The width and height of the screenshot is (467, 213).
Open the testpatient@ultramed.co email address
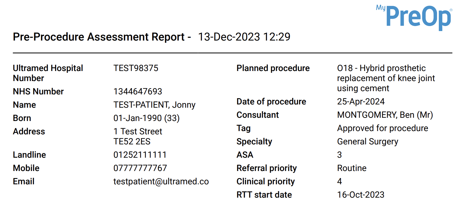point(161,181)
